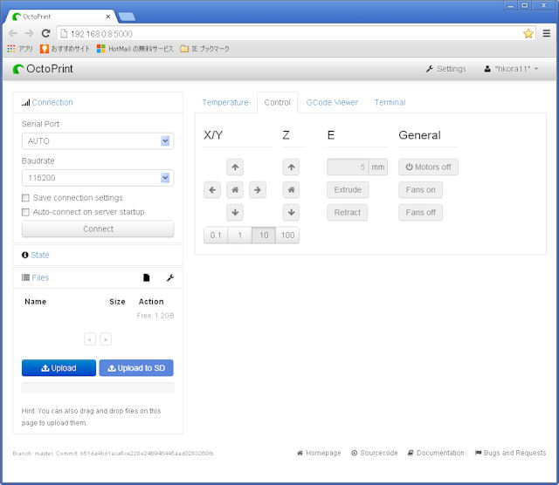Open the HotMail bookmark
The width and height of the screenshot is (559, 485).
pyautogui.click(x=135, y=49)
